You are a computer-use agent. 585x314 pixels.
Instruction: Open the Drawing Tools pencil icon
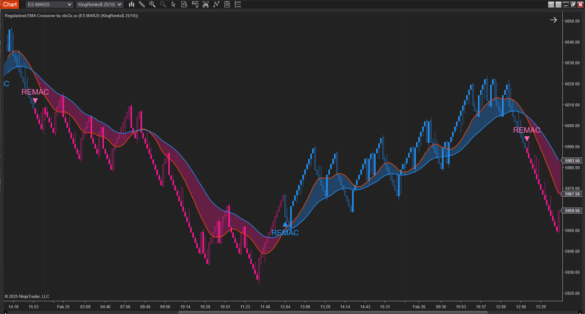coord(142,5)
